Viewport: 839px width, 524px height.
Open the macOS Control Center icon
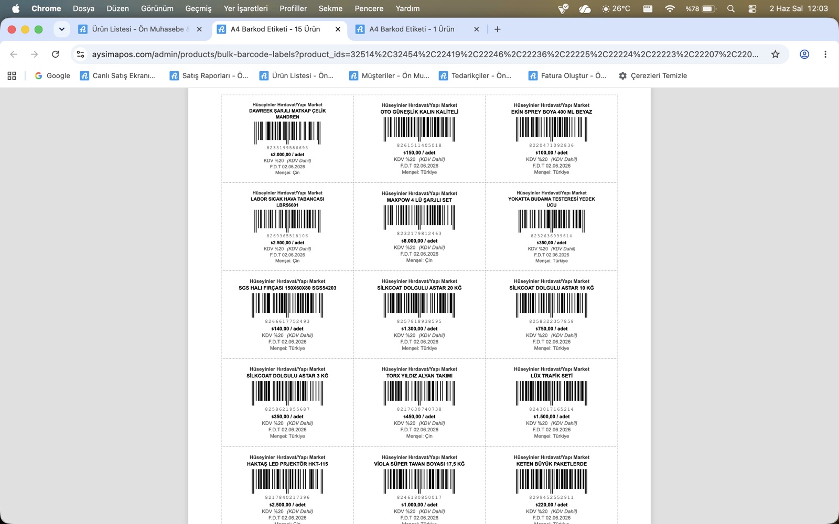point(752,8)
